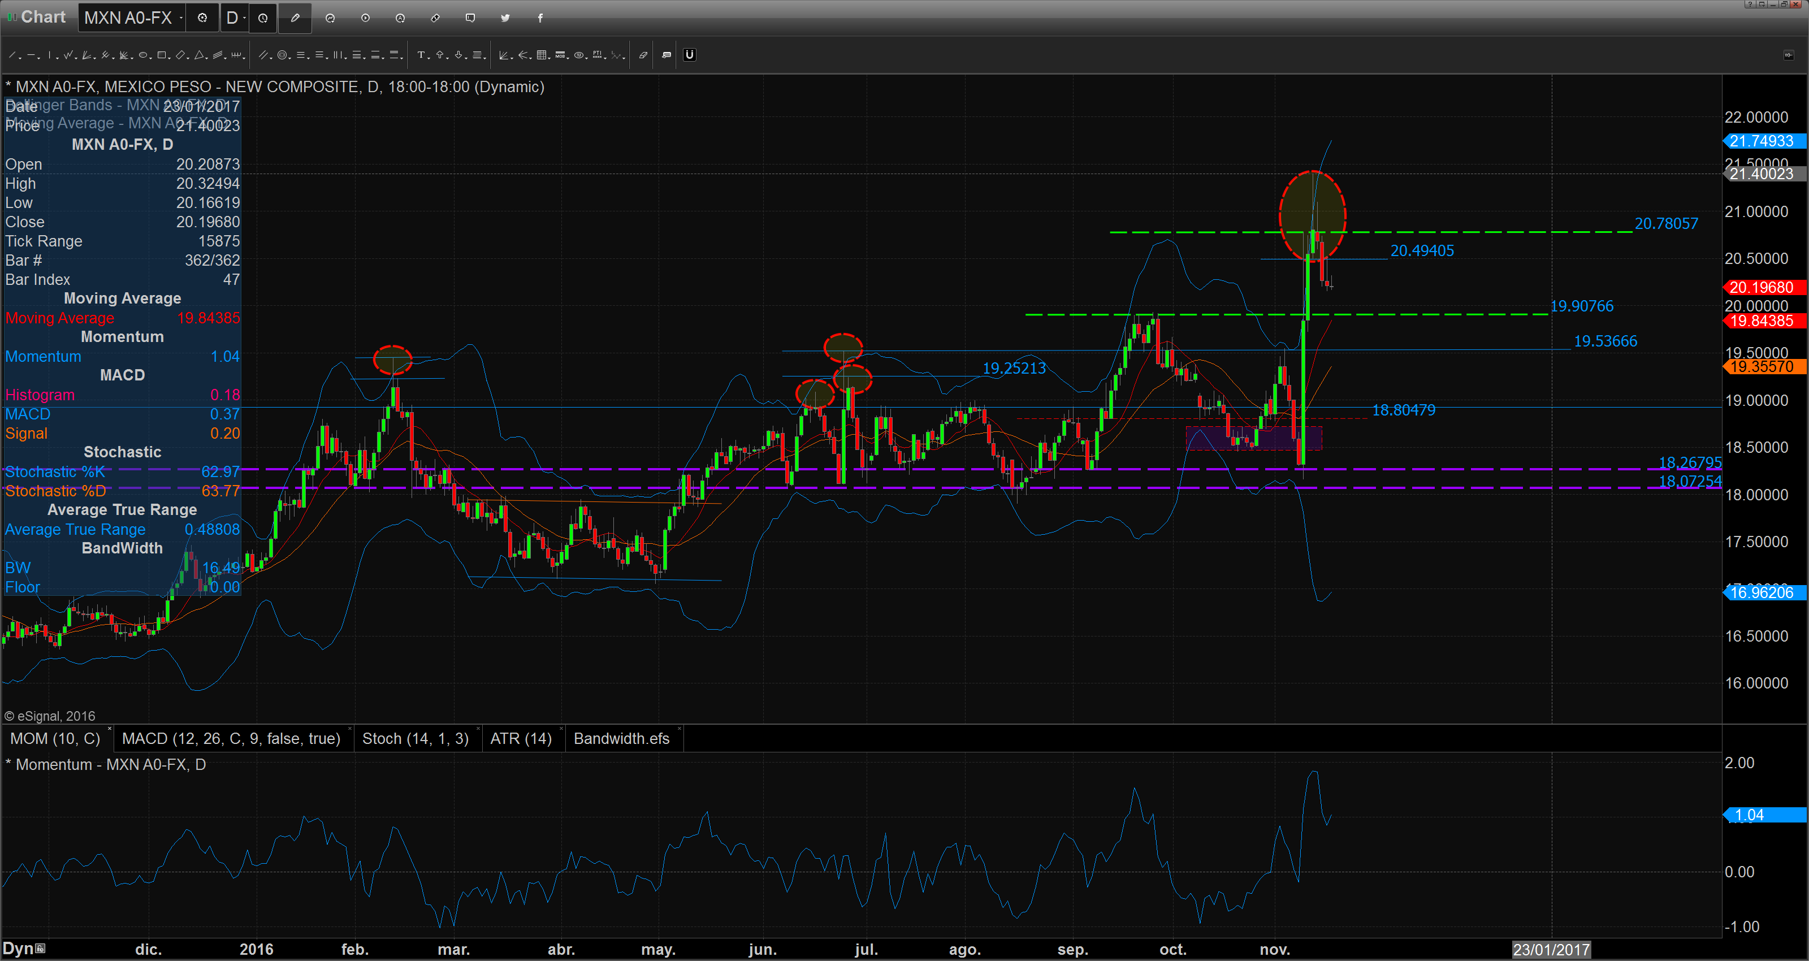1809x961 pixels.
Task: Select the MOB study tool
Action: pos(560,55)
